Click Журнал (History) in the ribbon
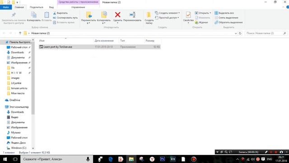This screenshot has width=289, height=163. tap(201, 22)
